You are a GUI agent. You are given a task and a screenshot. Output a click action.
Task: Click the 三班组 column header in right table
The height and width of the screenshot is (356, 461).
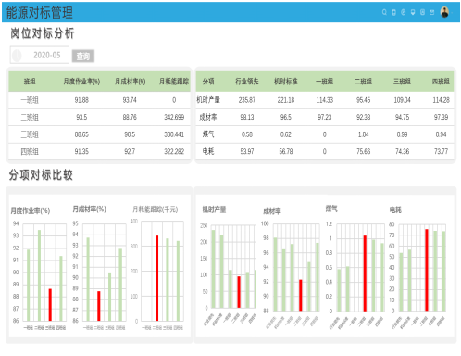pyautogui.click(x=402, y=82)
